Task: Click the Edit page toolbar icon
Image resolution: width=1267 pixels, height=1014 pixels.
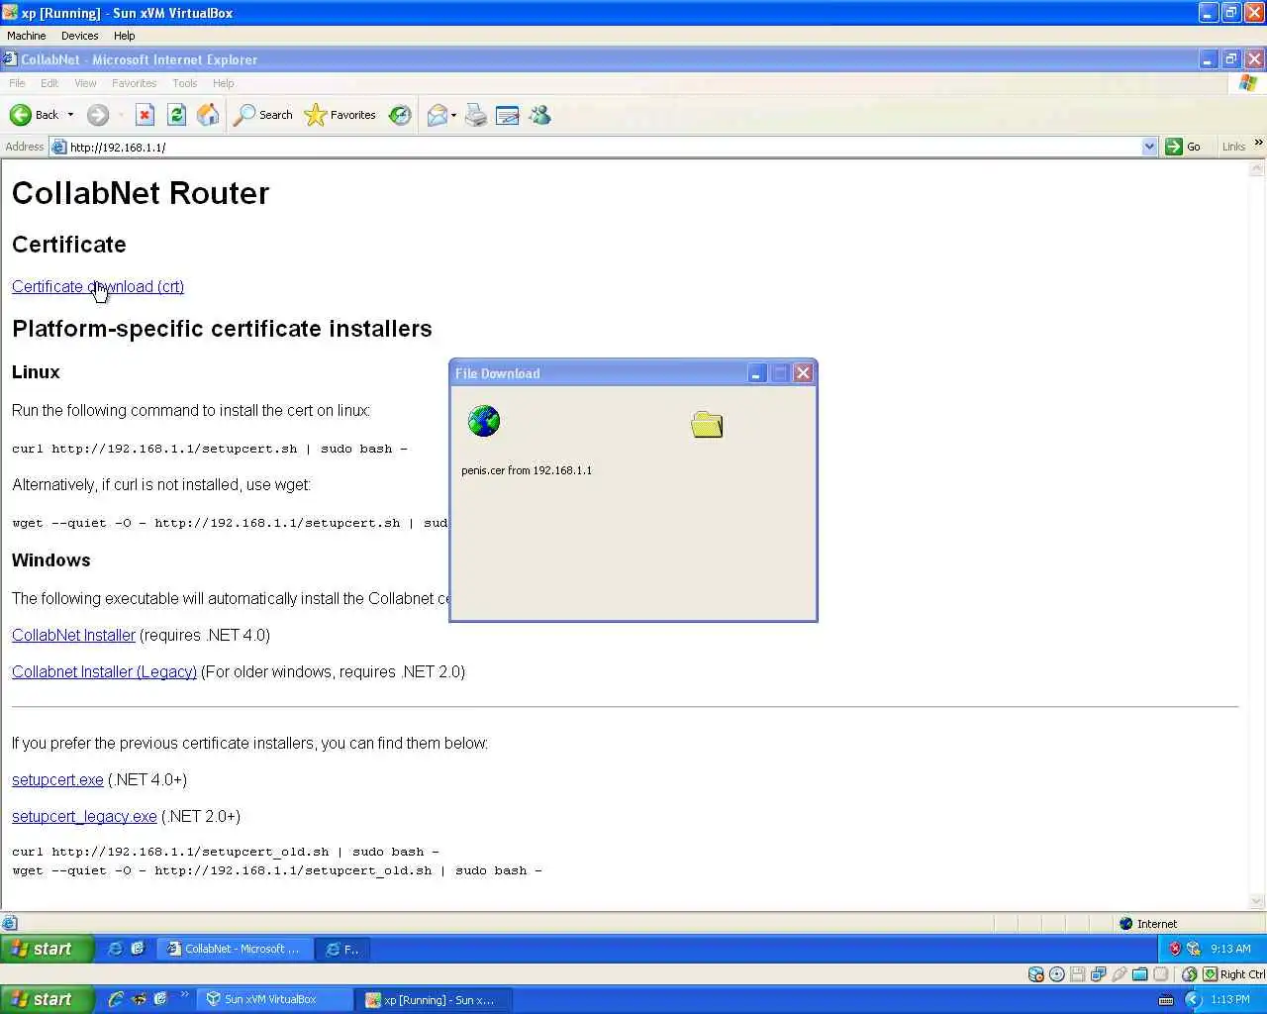Action: pos(507,115)
